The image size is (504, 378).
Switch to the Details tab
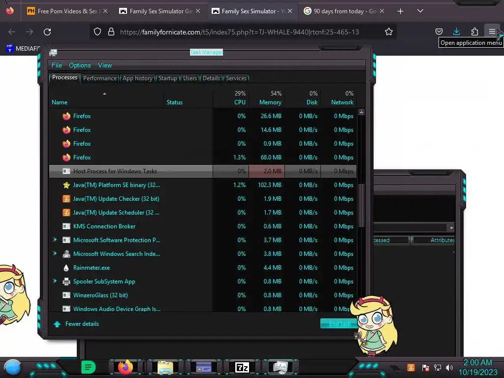(211, 78)
